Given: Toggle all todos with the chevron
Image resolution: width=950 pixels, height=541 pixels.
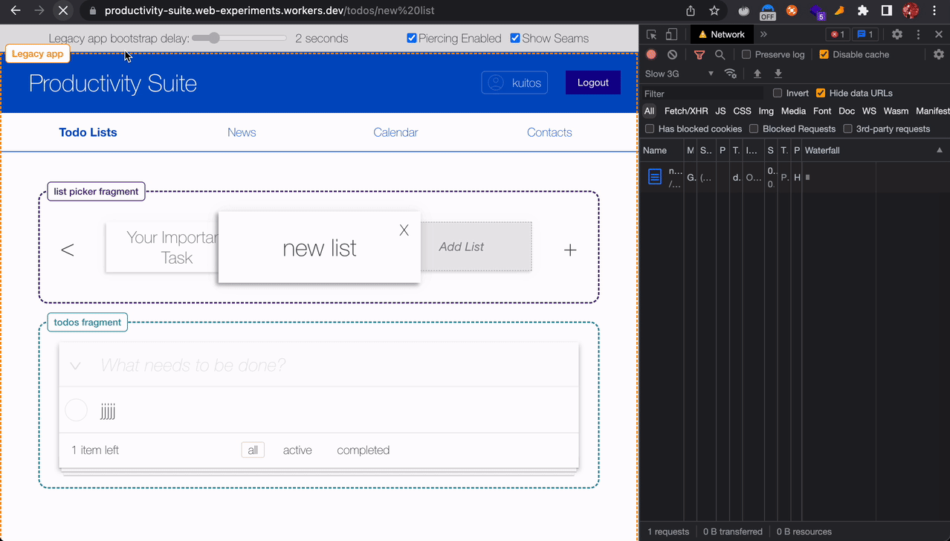Looking at the screenshot, I should (75, 366).
